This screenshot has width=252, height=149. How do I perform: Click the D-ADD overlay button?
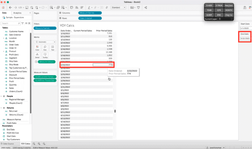tap(209, 6)
